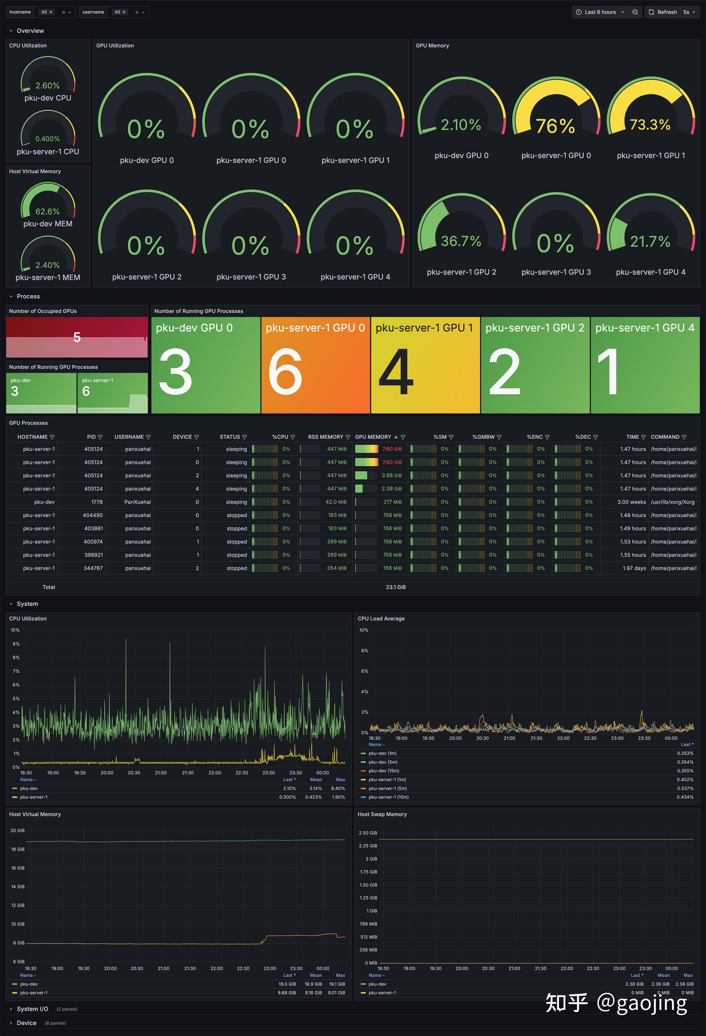Remove the All value from the hostname filter
The image size is (706, 1036).
point(51,12)
